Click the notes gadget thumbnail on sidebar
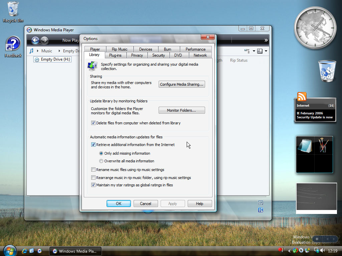 point(305,146)
